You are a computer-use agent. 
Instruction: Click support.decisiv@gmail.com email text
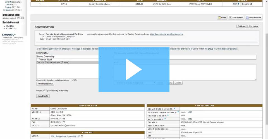click(63, 125)
